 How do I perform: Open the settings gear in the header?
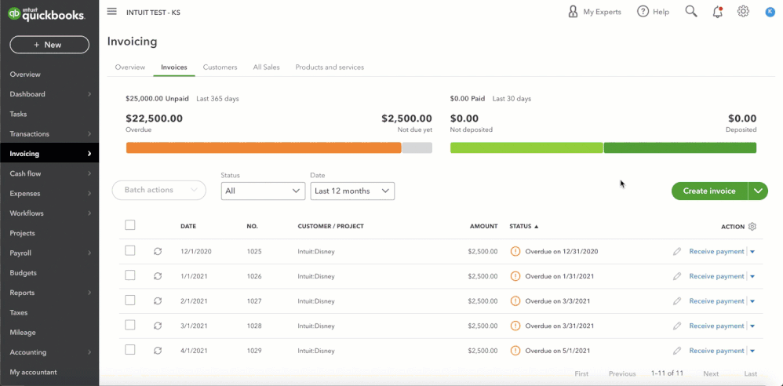click(743, 12)
